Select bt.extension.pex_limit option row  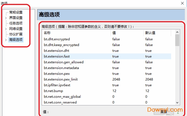pos(107,79)
